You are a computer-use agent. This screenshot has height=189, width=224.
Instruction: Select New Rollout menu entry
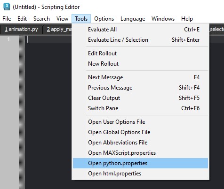[x=140, y=64]
